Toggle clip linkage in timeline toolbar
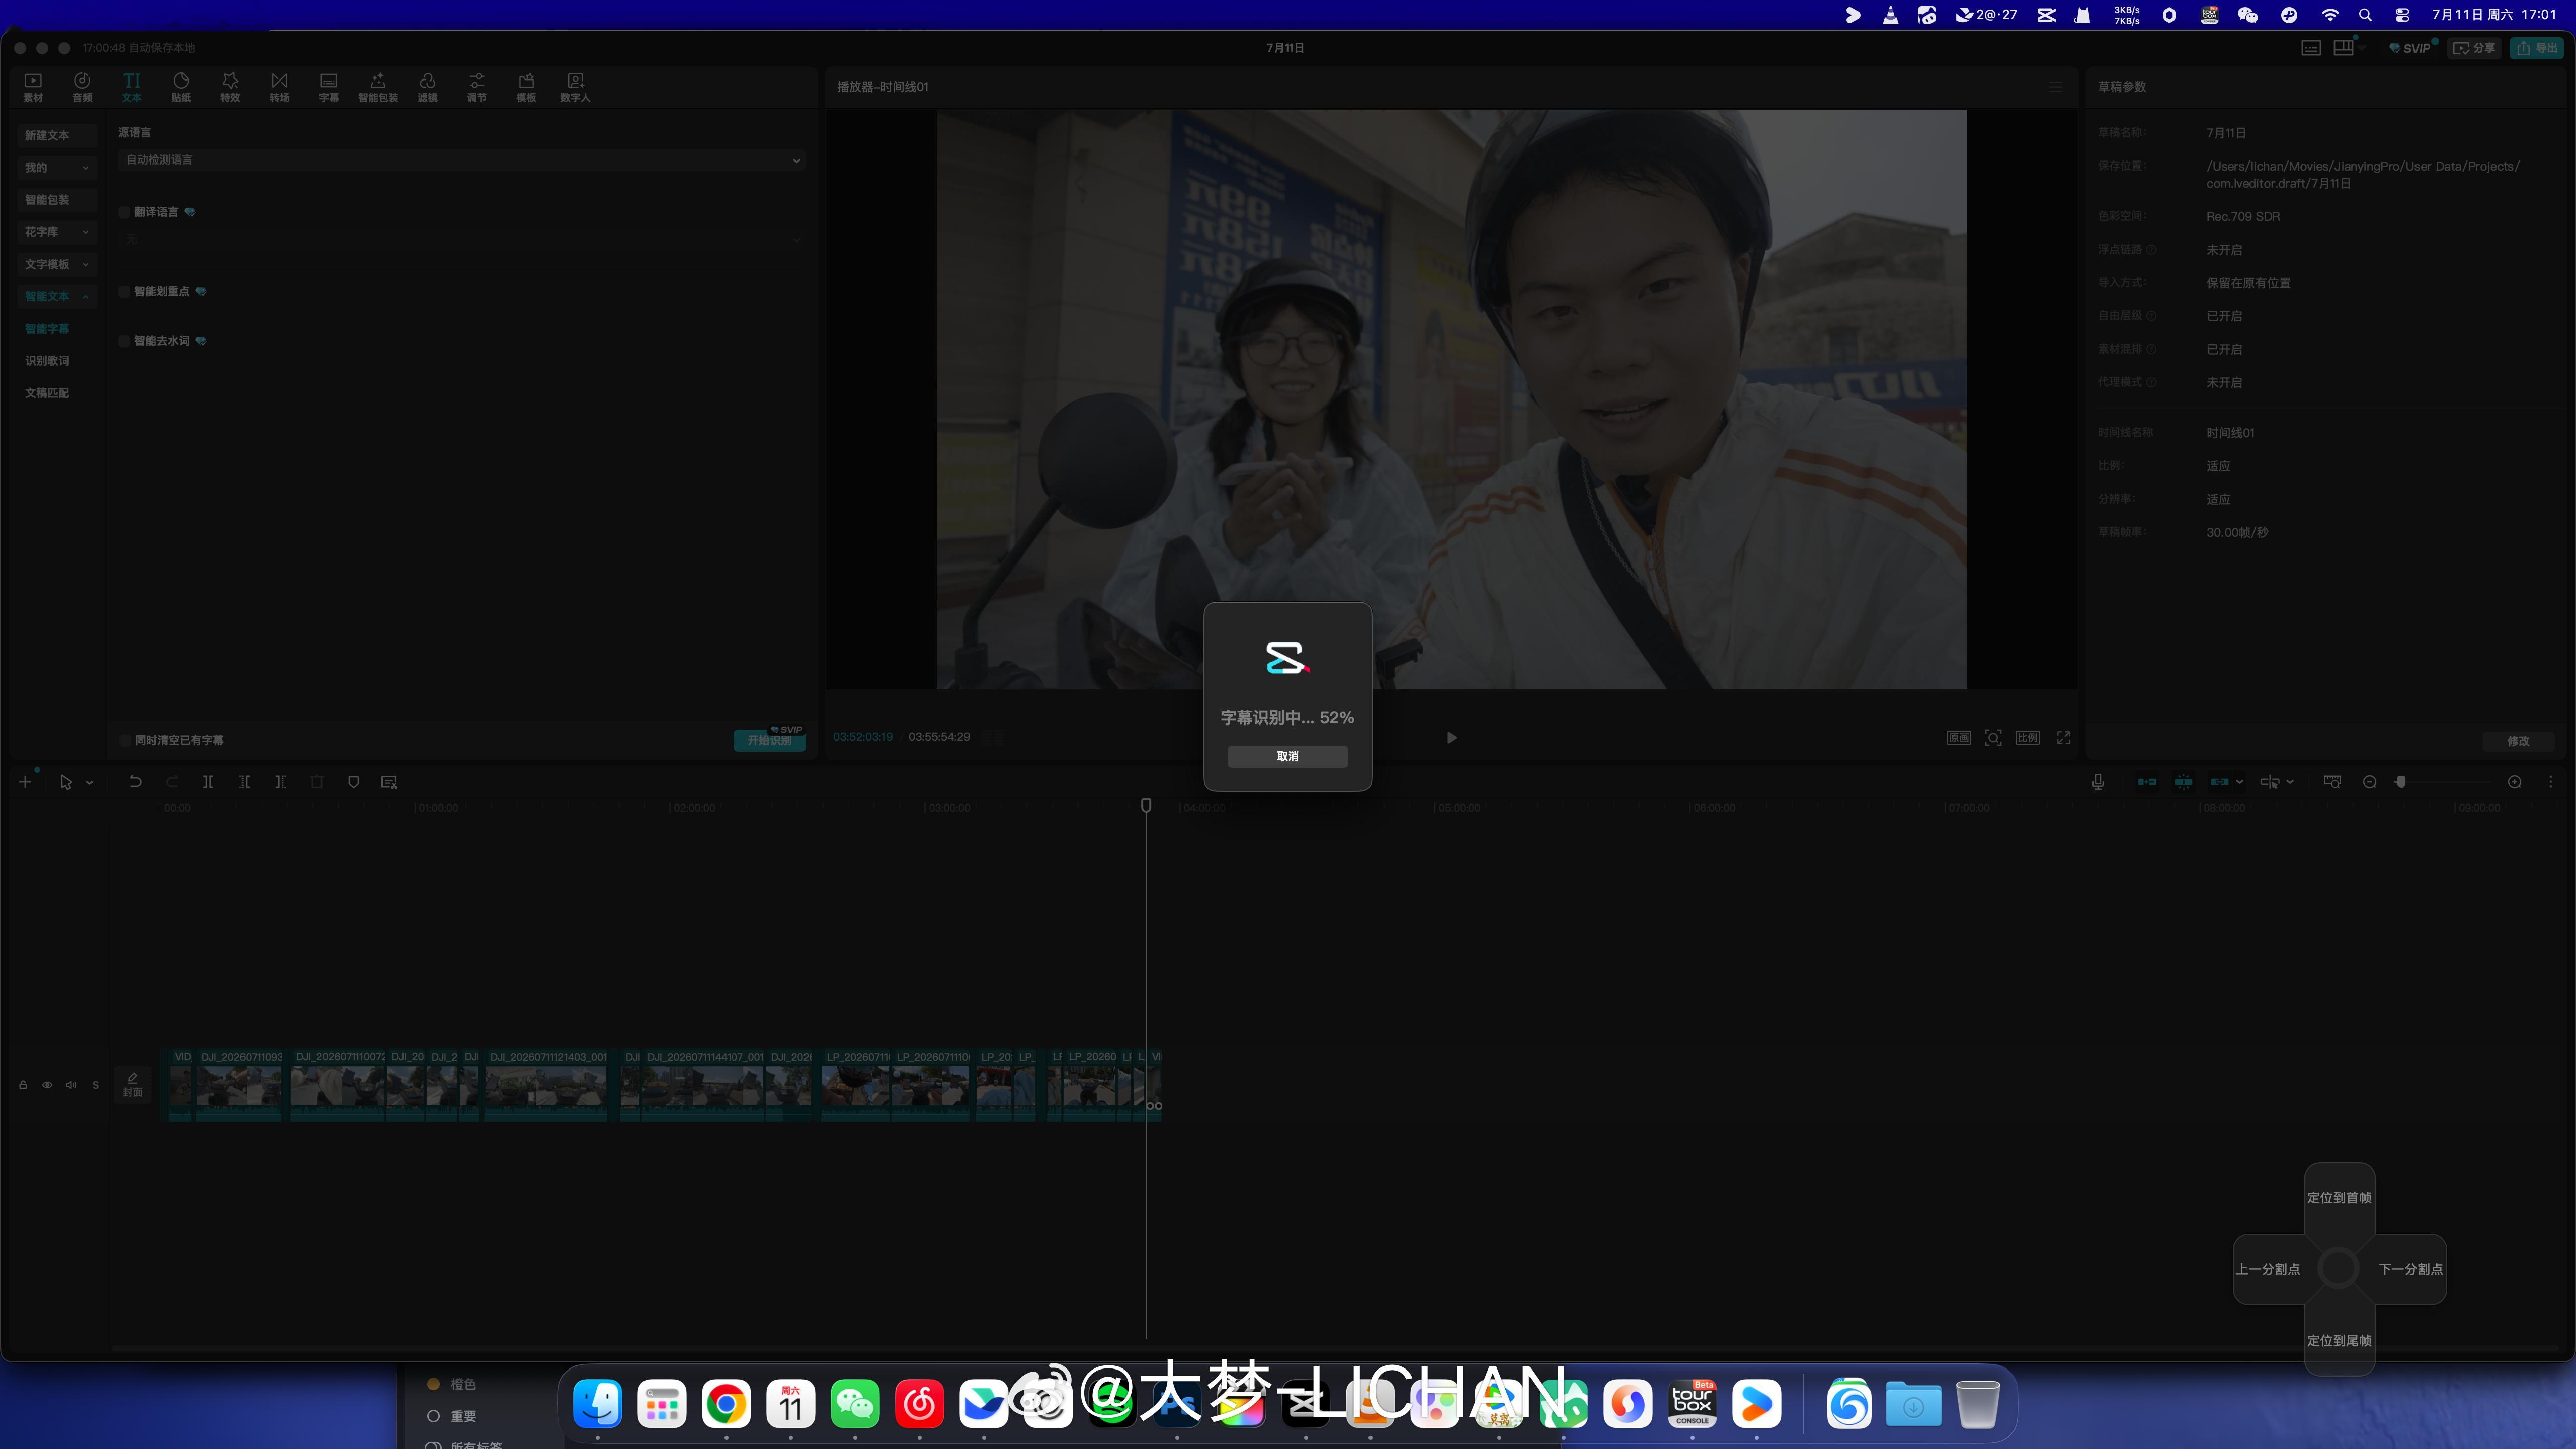 2219,782
